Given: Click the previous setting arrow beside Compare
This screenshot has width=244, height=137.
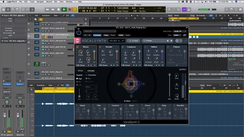Looking at the screenshot, I should pyautogui.click(x=85, y=35).
